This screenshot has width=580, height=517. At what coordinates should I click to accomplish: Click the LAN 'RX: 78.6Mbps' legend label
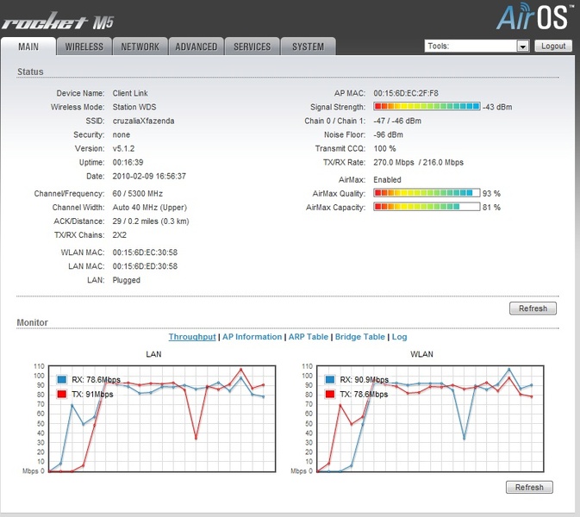pos(97,380)
